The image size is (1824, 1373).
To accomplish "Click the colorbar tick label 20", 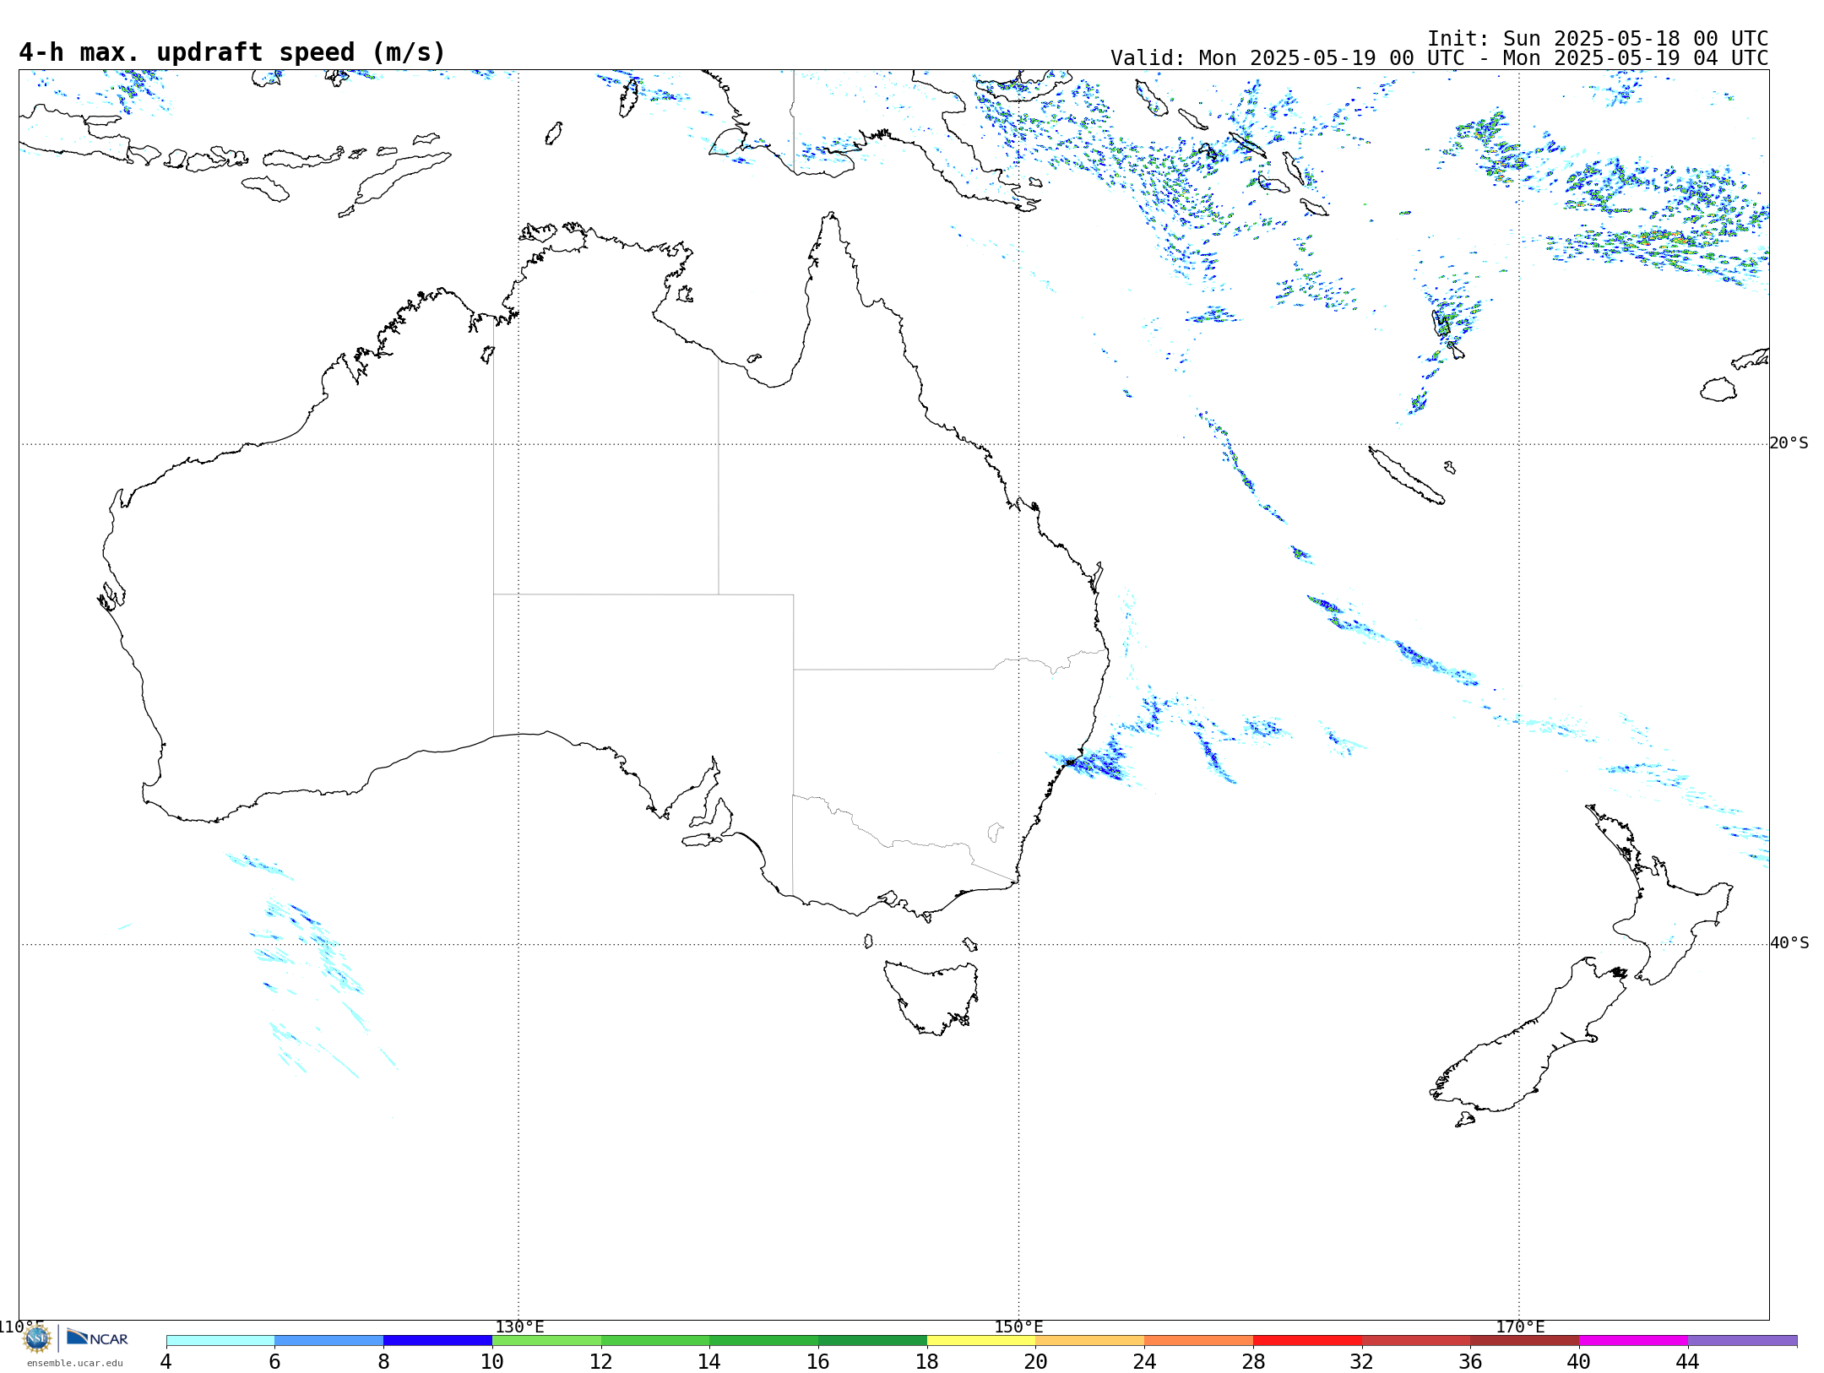I will click(1036, 1362).
